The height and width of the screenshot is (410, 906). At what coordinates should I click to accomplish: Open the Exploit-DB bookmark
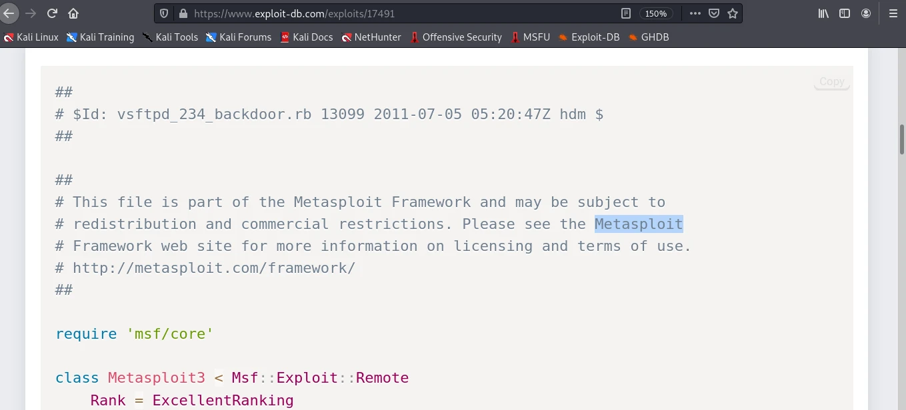(589, 37)
